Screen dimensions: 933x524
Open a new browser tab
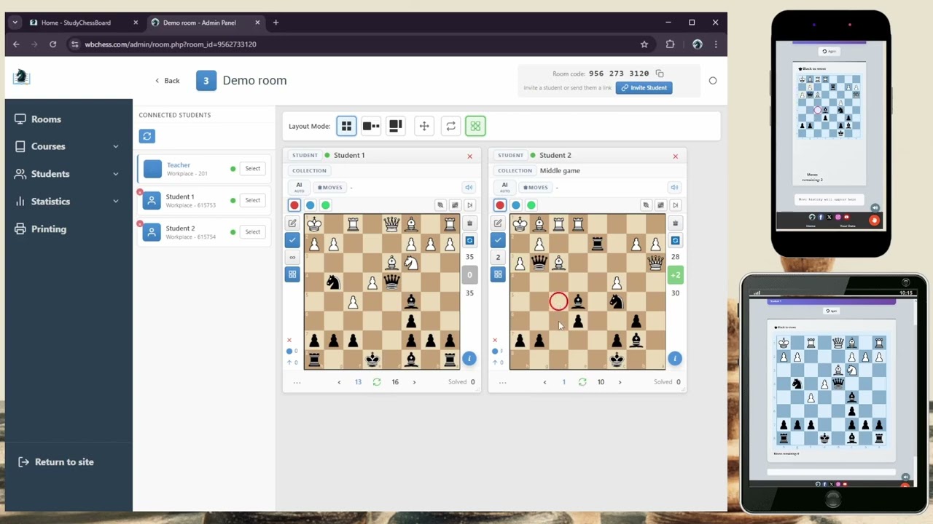pyautogui.click(x=276, y=23)
